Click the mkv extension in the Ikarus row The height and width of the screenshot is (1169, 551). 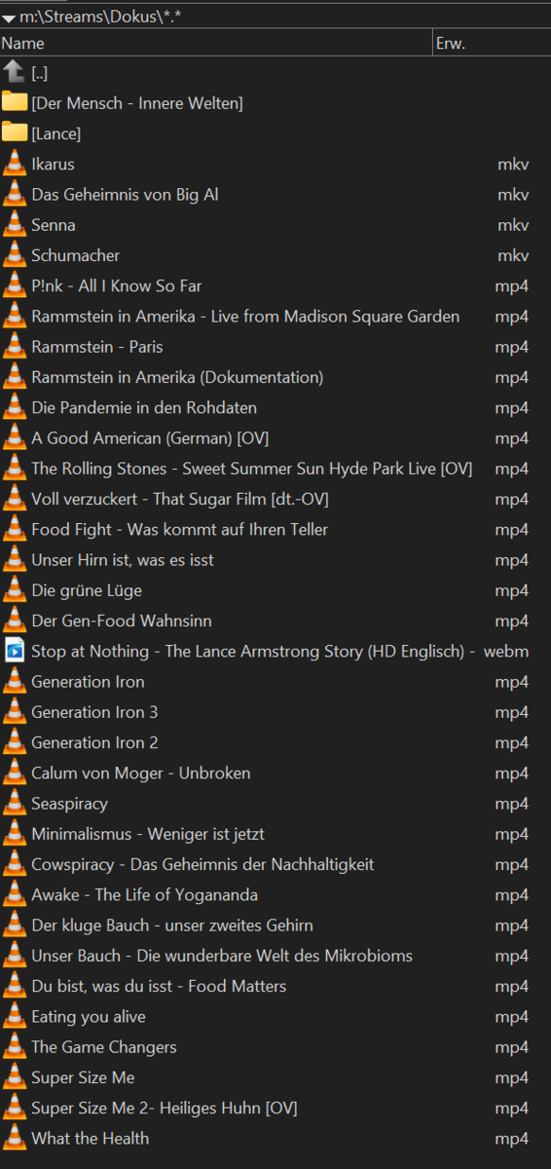click(x=513, y=164)
